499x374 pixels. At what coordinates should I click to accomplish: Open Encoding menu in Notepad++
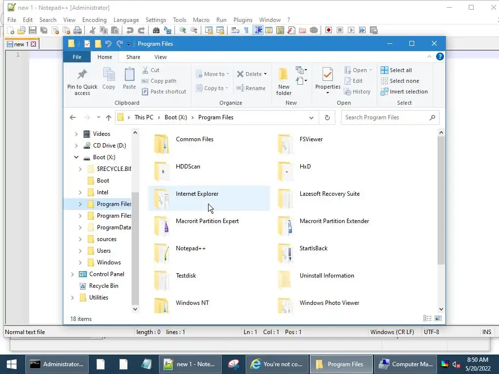point(95,19)
